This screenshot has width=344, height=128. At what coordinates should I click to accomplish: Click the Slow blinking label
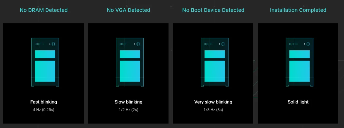coord(128,102)
